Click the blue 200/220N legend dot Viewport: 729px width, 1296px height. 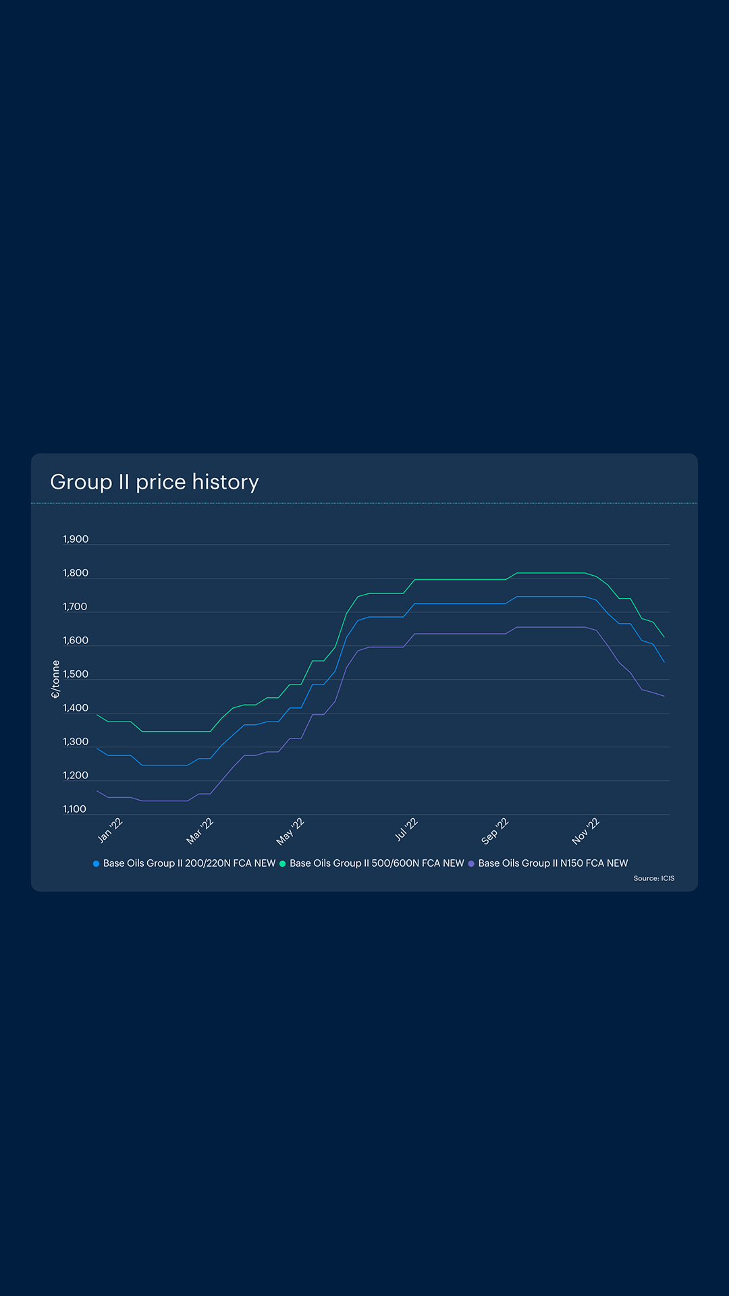click(97, 863)
